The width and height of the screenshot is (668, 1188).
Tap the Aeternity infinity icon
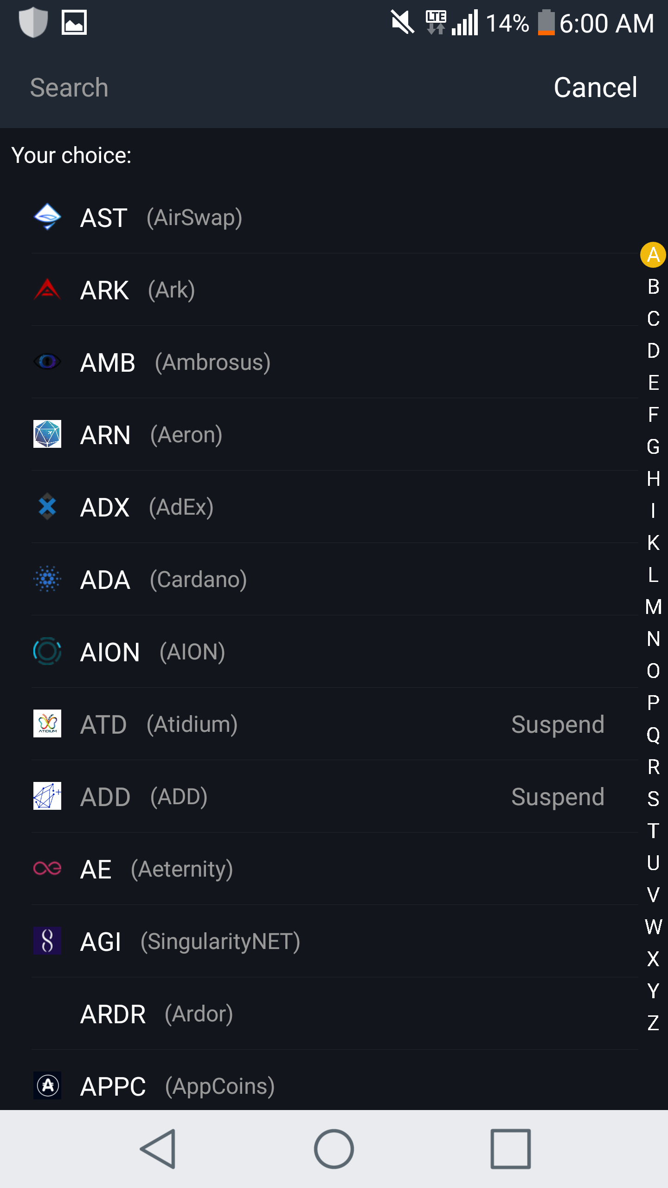[x=47, y=868]
